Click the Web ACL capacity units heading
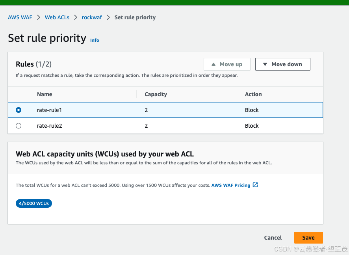This screenshot has height=255, width=349. (x=105, y=154)
